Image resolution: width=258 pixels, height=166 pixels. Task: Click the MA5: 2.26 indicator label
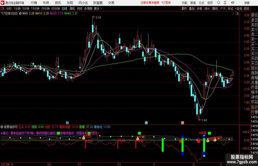28,14
